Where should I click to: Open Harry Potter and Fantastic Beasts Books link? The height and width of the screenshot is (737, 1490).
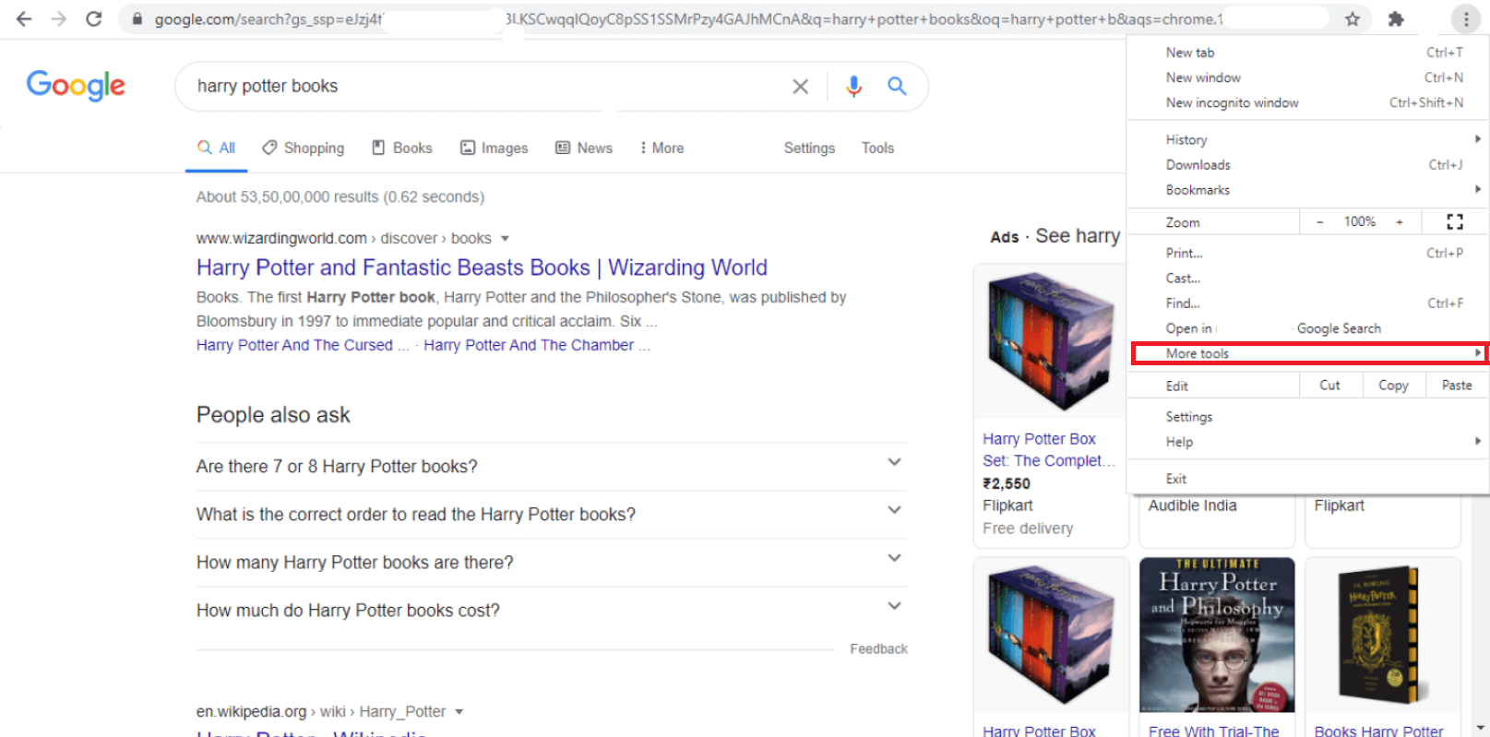point(482,267)
